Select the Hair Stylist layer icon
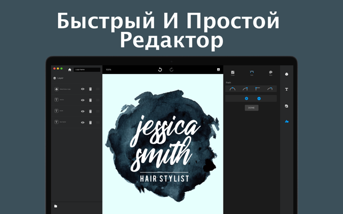The width and height of the screenshot is (343, 214). (57, 122)
